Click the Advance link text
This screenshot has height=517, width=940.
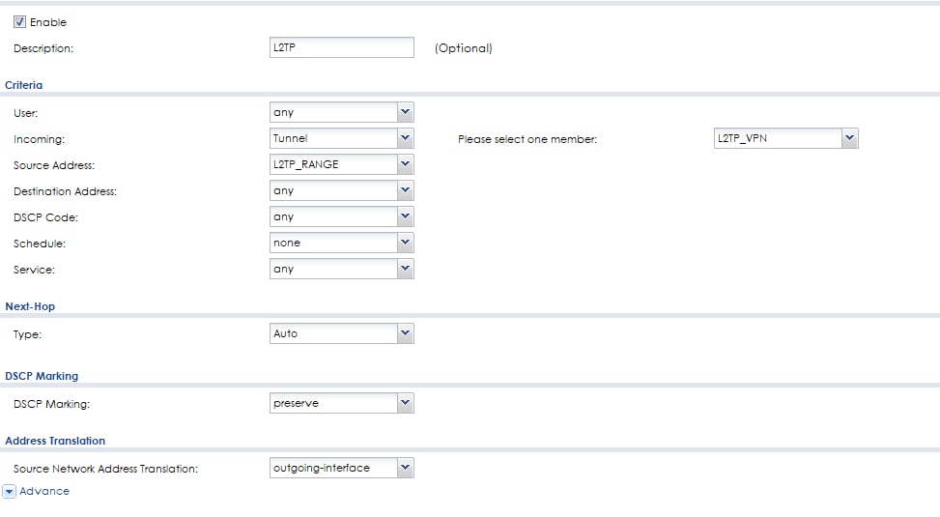[44, 491]
